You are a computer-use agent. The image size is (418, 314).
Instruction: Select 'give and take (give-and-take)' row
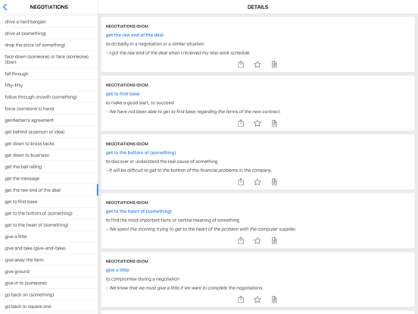[49, 248]
